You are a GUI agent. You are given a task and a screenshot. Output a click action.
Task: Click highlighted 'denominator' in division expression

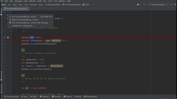56,66
